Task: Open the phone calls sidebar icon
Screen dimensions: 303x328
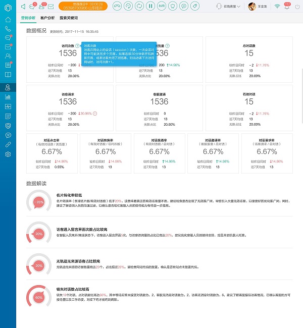Action: point(8,29)
